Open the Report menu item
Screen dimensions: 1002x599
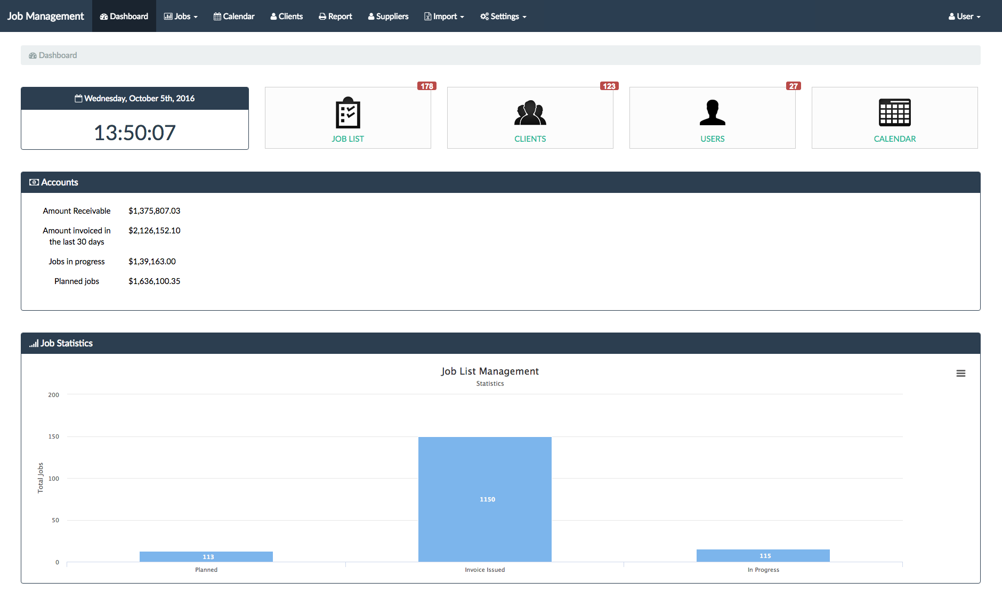[335, 17]
